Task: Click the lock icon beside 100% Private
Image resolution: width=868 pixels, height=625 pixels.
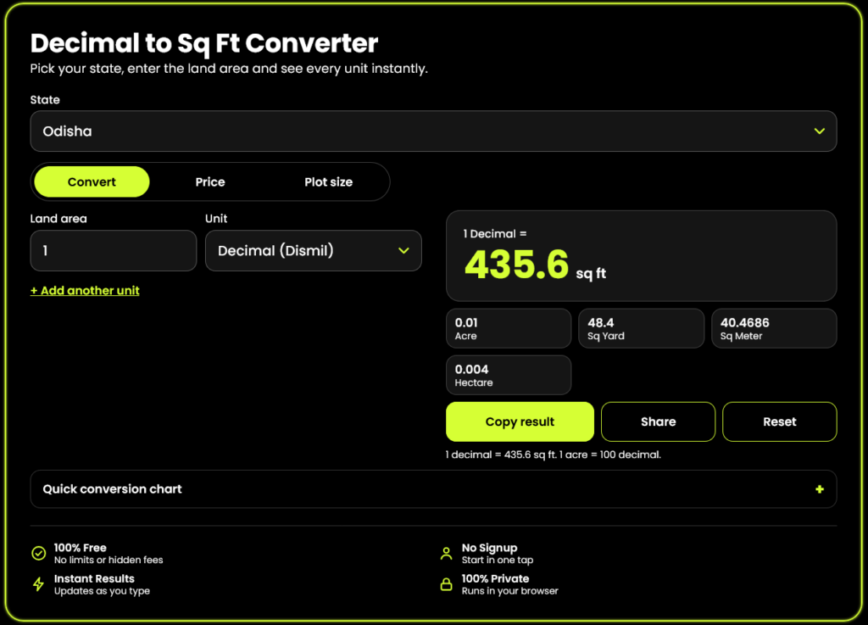Action: tap(446, 584)
